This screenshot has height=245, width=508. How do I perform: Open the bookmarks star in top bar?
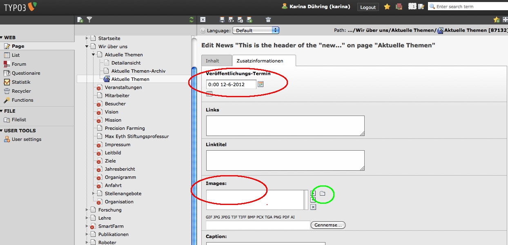click(387, 7)
